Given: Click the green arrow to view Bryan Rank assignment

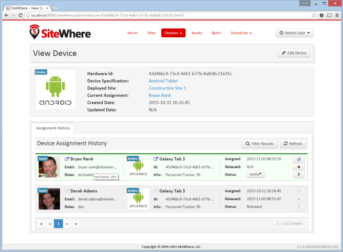Looking at the screenshot, I should [299, 174].
